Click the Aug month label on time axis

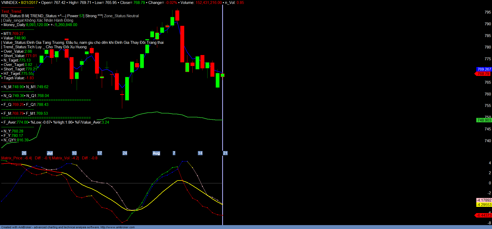tap(156, 153)
